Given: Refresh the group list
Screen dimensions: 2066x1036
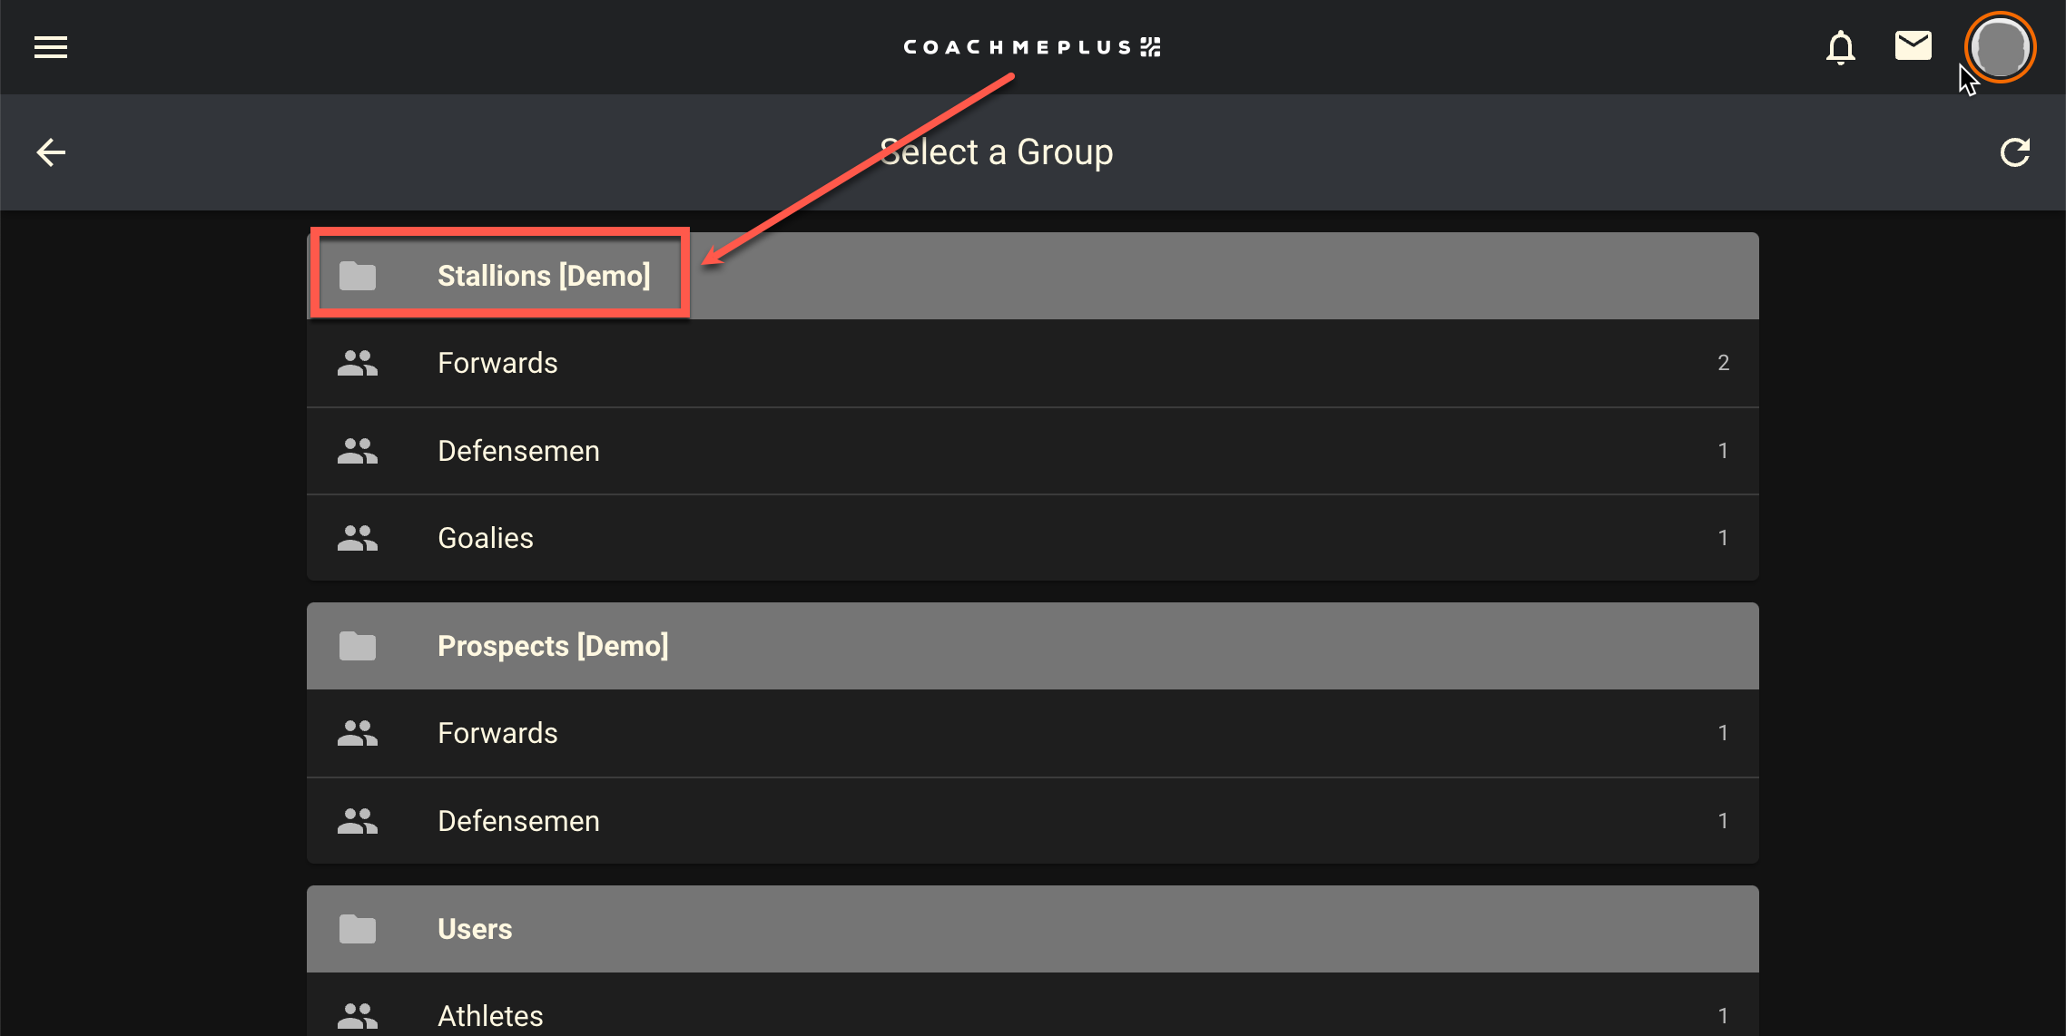Looking at the screenshot, I should tap(2014, 152).
